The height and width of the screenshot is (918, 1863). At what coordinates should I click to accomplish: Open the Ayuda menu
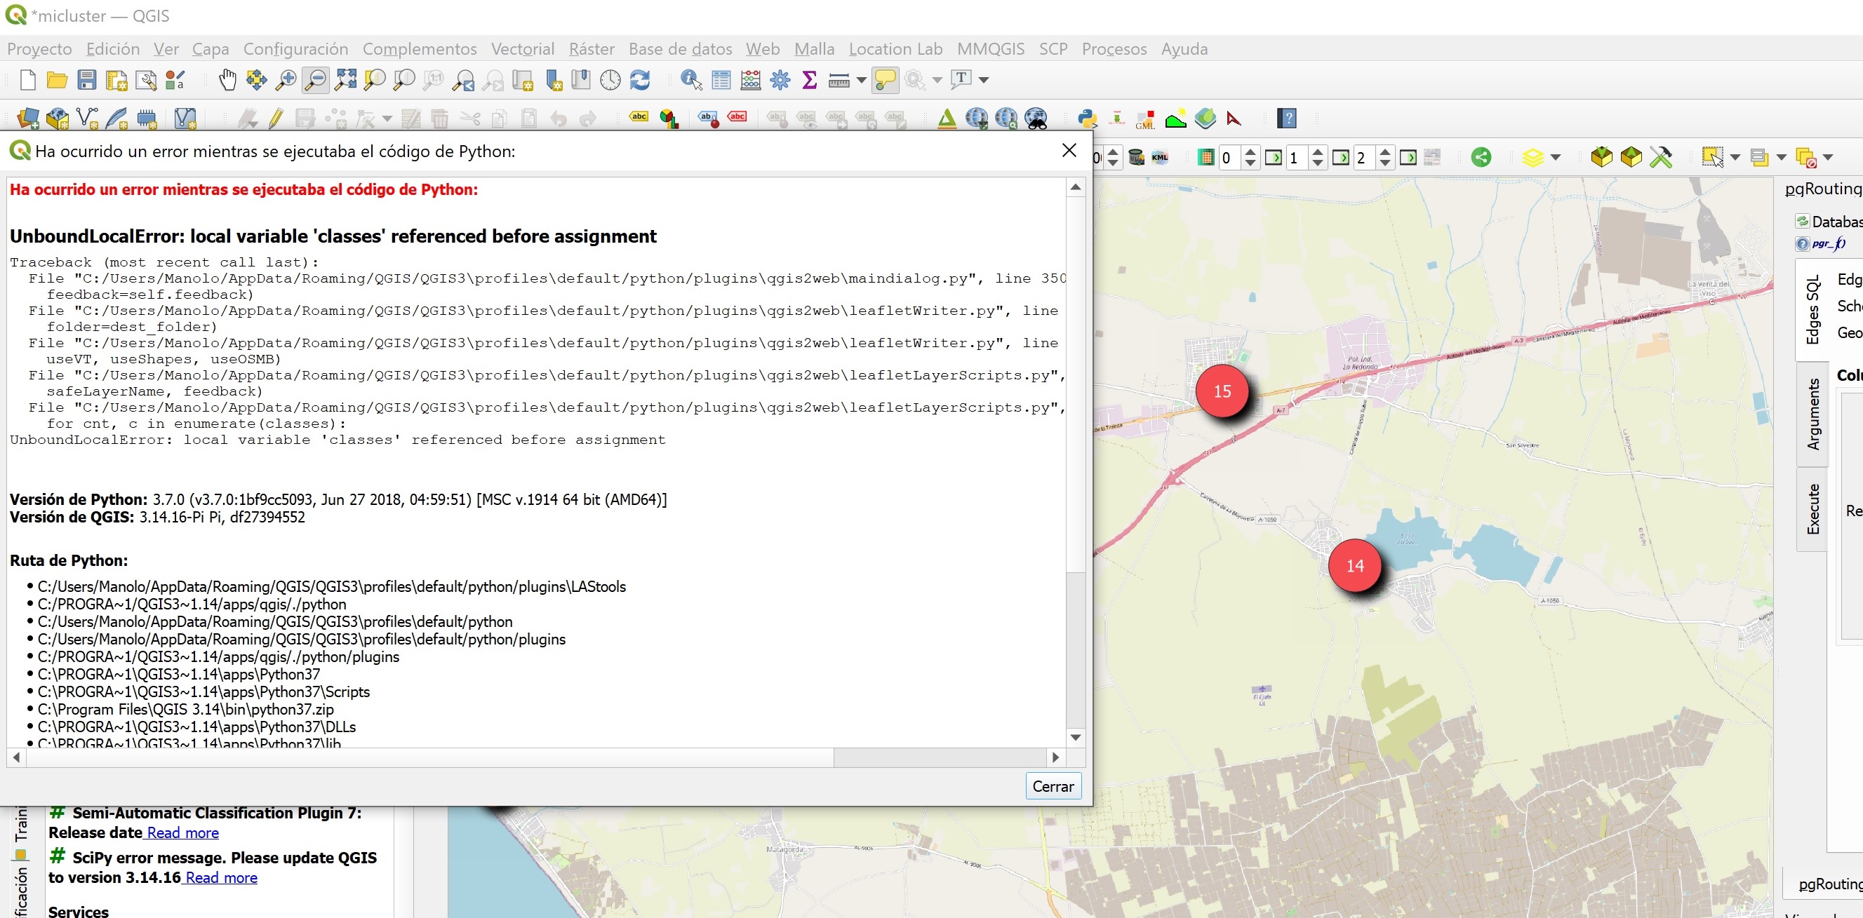[x=1184, y=48]
